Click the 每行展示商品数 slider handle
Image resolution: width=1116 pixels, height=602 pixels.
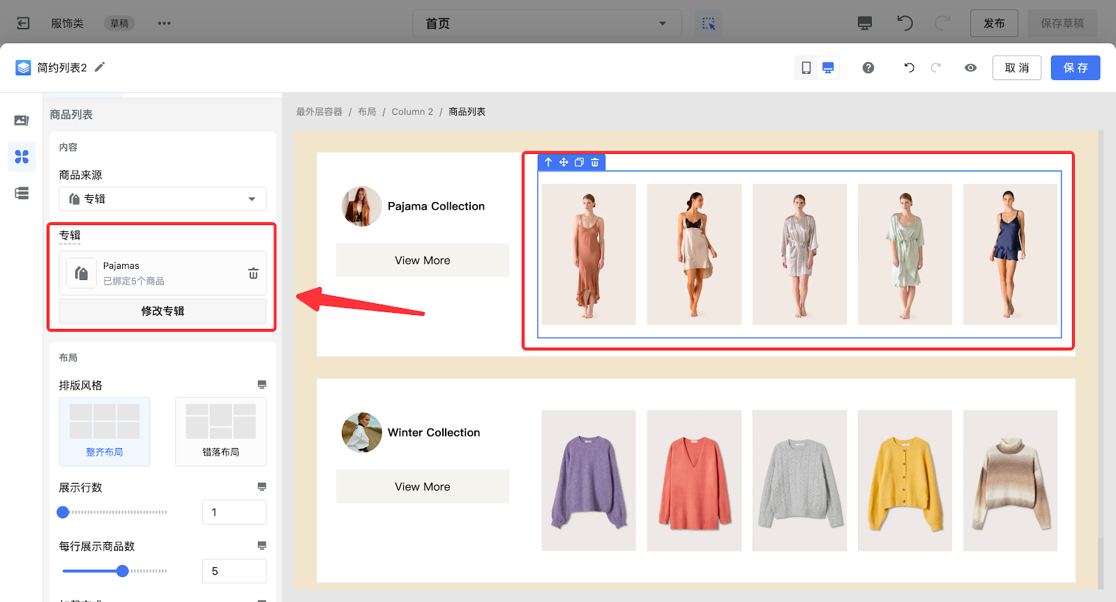pos(123,571)
